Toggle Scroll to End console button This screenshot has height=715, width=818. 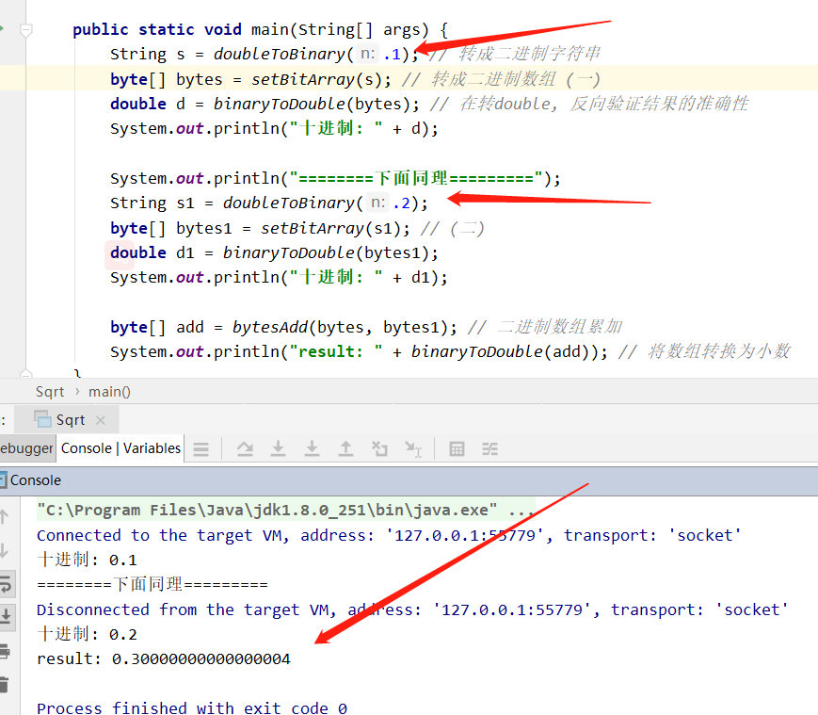pyautogui.click(x=6, y=616)
